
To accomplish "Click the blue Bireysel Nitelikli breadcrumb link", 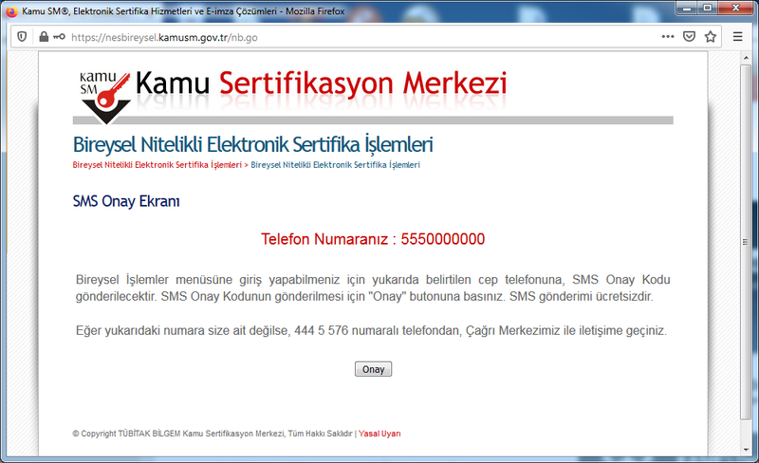I will [335, 165].
